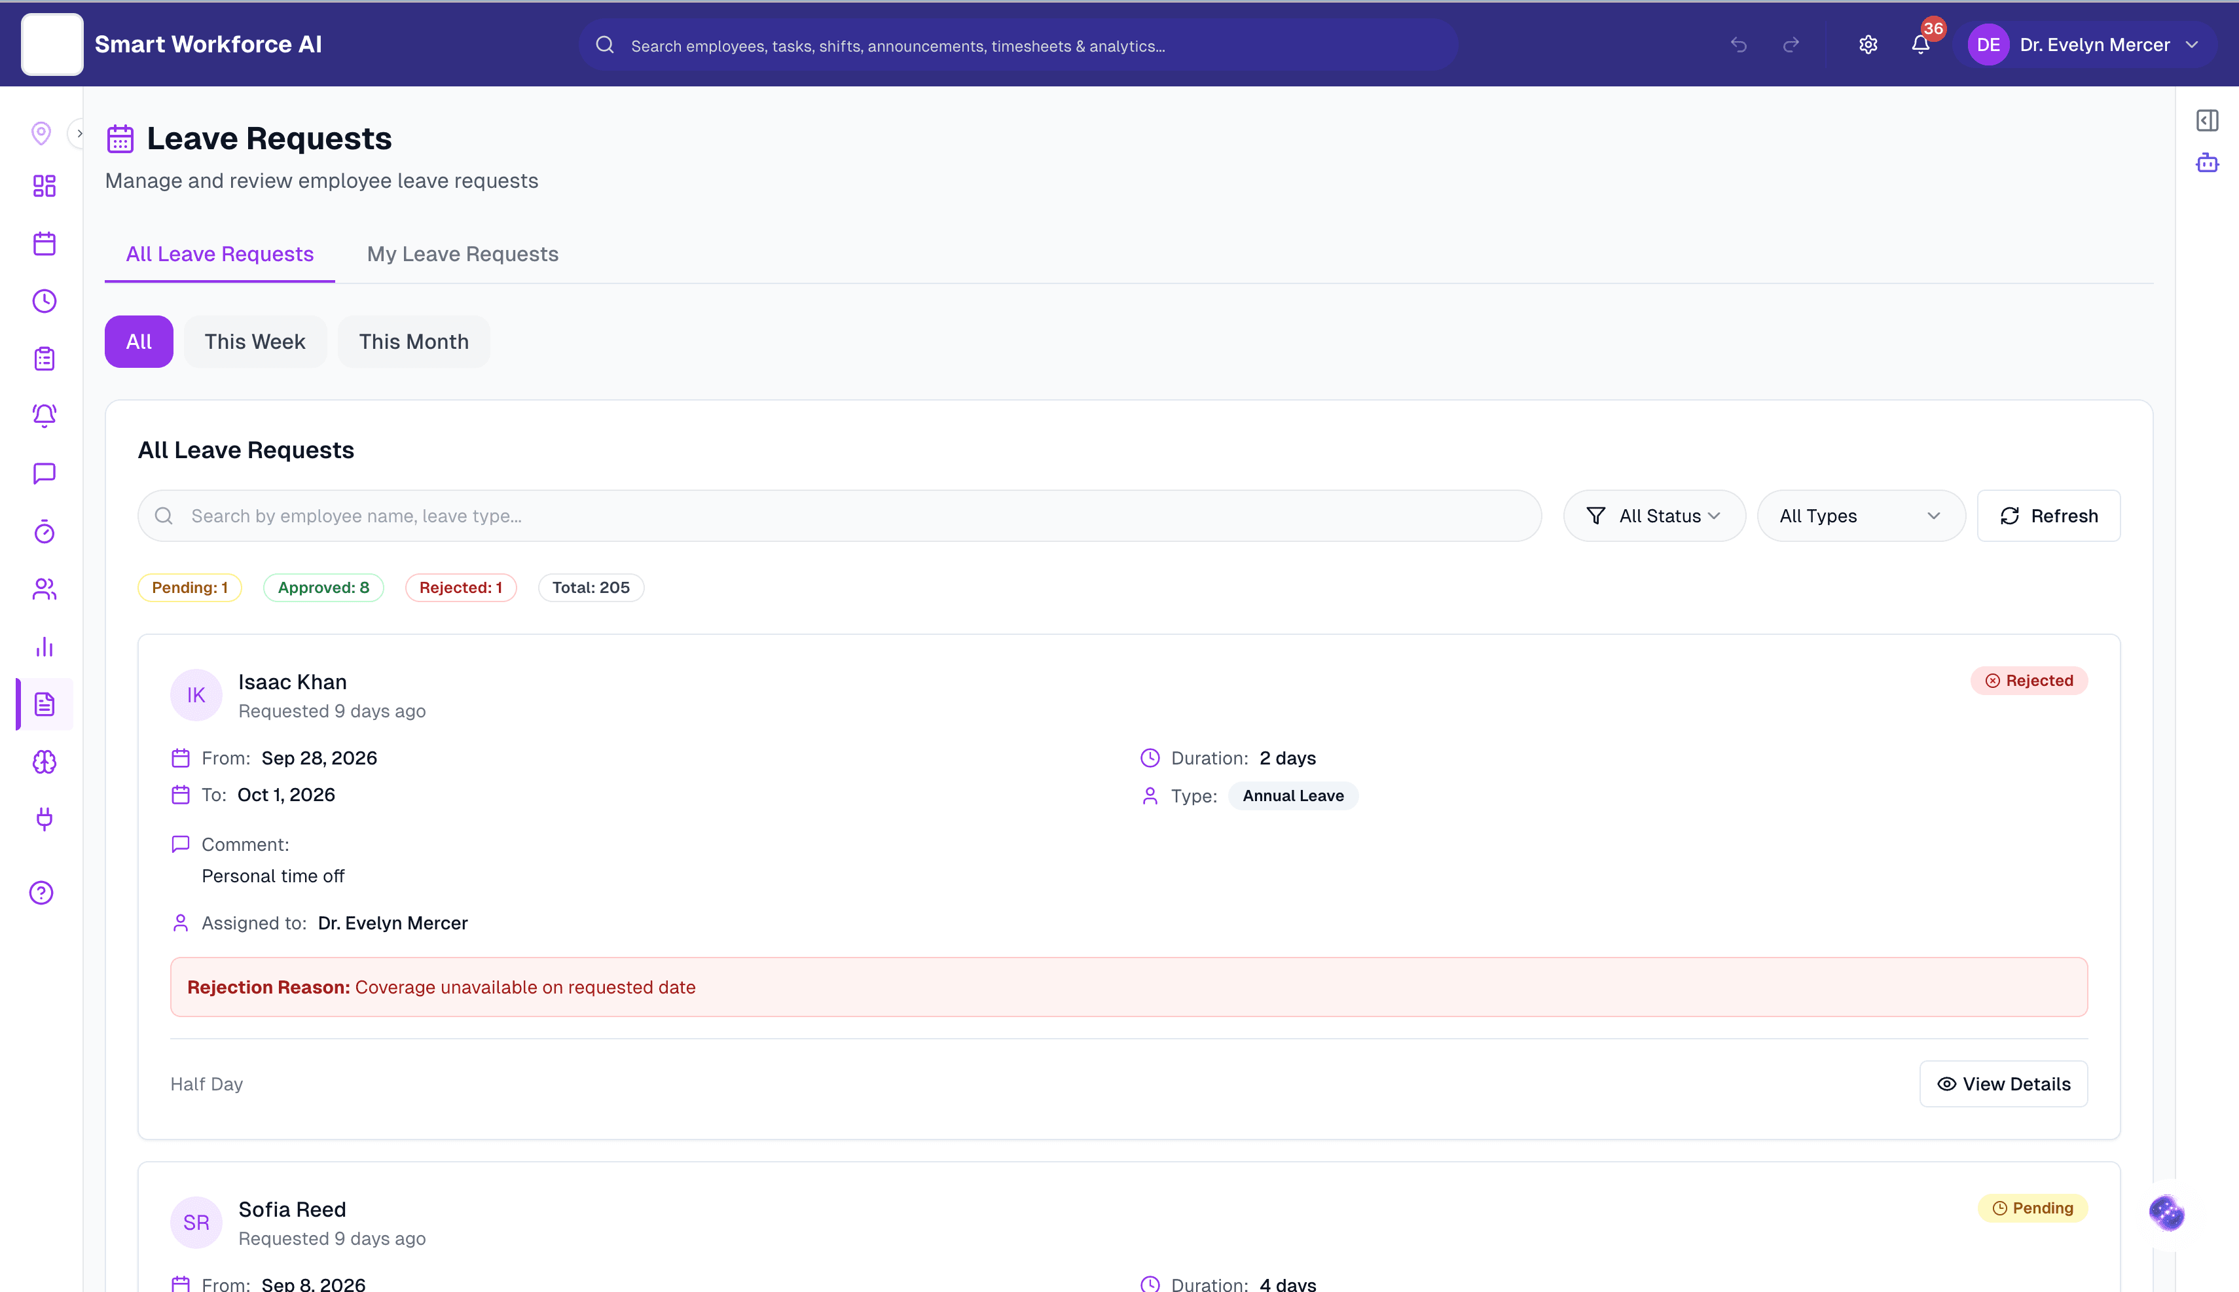Click the IK avatar for Isaac Khan

196,695
